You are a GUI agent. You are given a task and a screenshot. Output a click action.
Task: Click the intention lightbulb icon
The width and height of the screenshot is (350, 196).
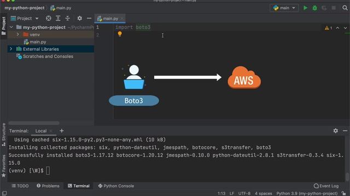click(120, 34)
